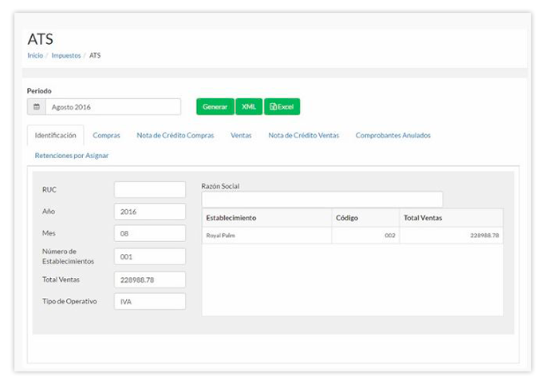Click the calendar icon beside Periodo field
544x389 pixels.
pyautogui.click(x=36, y=107)
